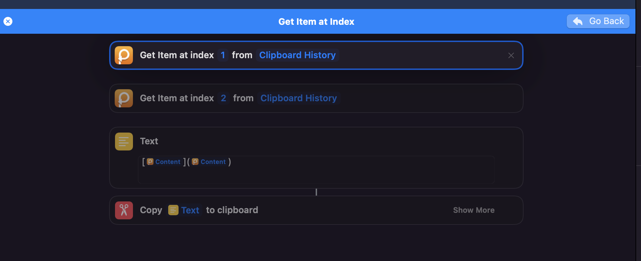This screenshot has height=261, width=641.
Task: Click the circled X close icon in header
Action: [8, 21]
